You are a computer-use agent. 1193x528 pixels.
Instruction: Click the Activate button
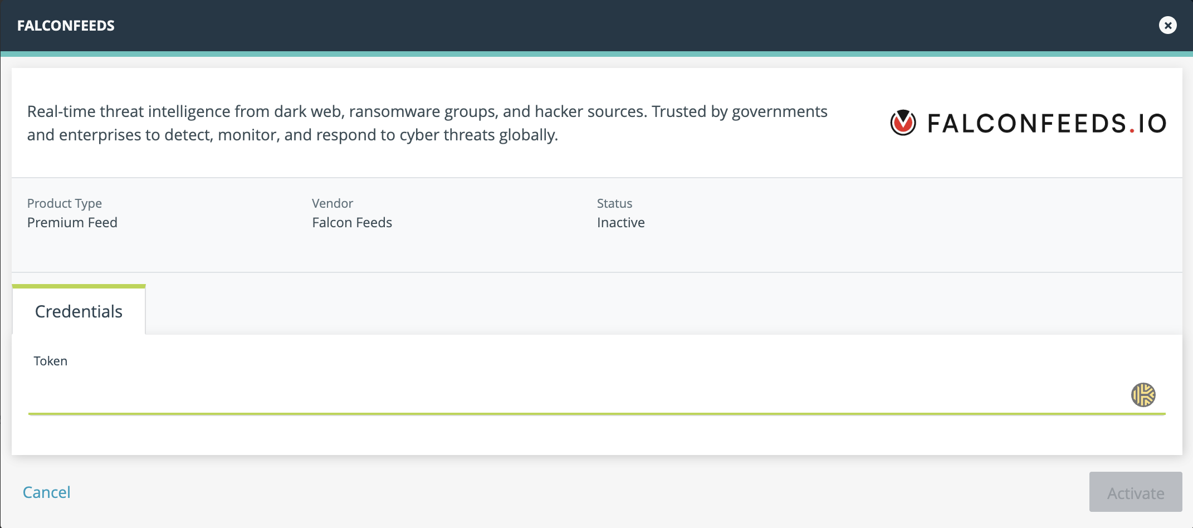click(1136, 492)
